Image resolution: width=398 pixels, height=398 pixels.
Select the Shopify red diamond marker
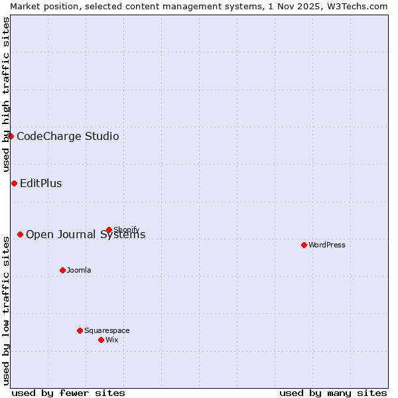(109, 230)
